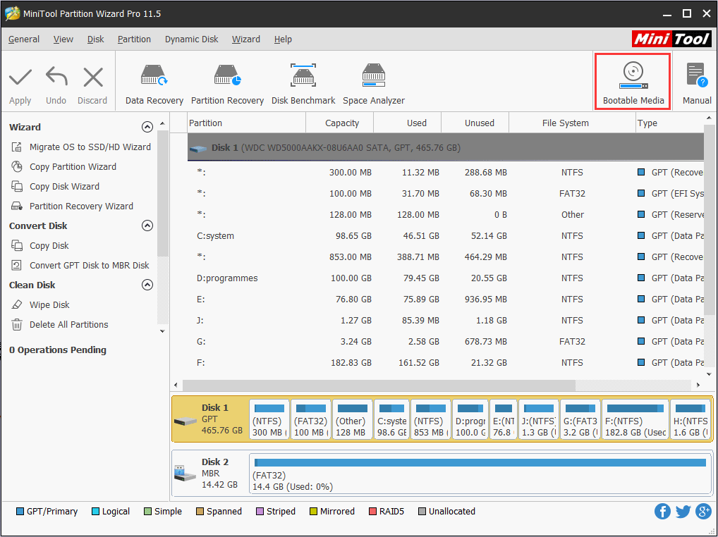
Task: Click the horizontal scrollbar of the partition list
Action: click(379, 385)
